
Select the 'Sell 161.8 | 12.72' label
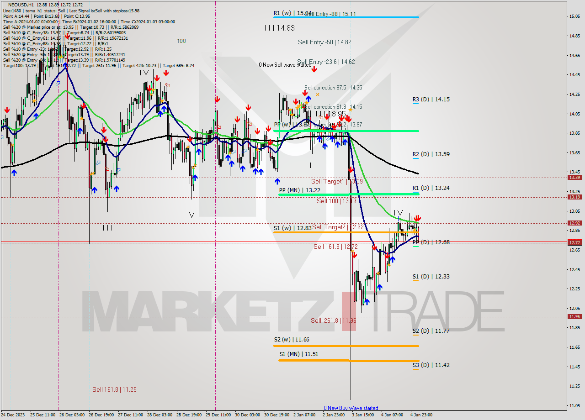click(x=335, y=247)
